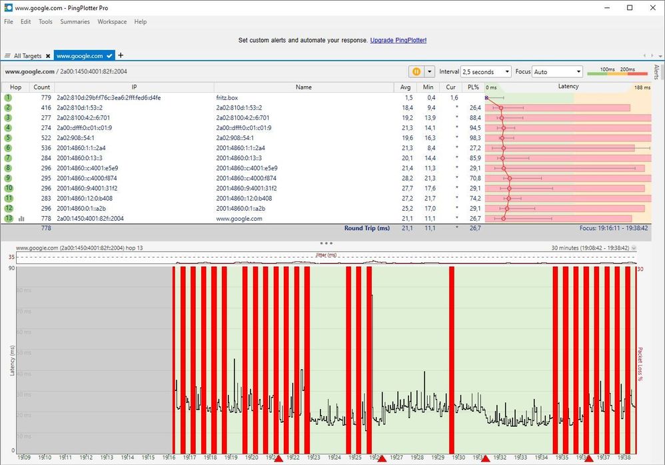This screenshot has height=465, width=665.
Task: Click the hop 5 green number icon
Action: (x=8, y=137)
